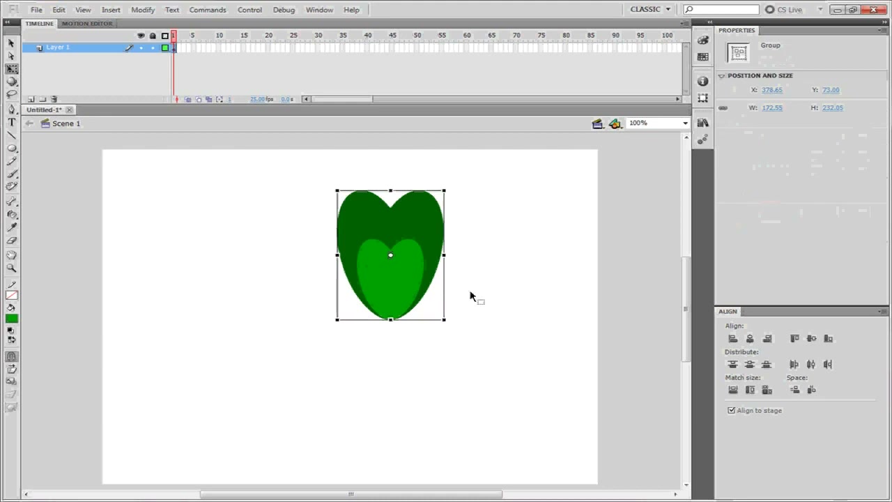The height and width of the screenshot is (502, 892).
Task: Click New Folder icon in timeline
Action: pos(42,100)
